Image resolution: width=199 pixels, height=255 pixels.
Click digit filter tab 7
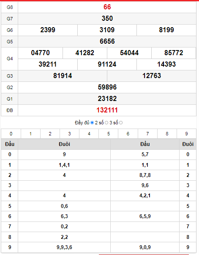tap(147, 134)
